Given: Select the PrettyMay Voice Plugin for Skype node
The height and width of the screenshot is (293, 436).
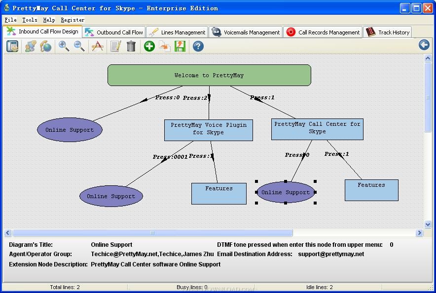Looking at the screenshot, I should tap(209, 130).
